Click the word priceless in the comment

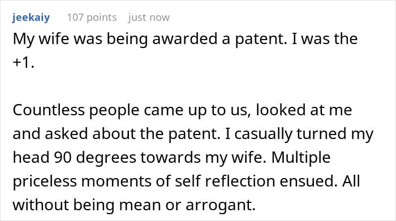coord(45,182)
